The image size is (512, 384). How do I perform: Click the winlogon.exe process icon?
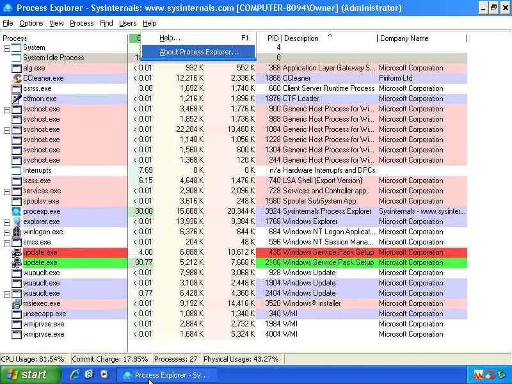tap(17, 232)
